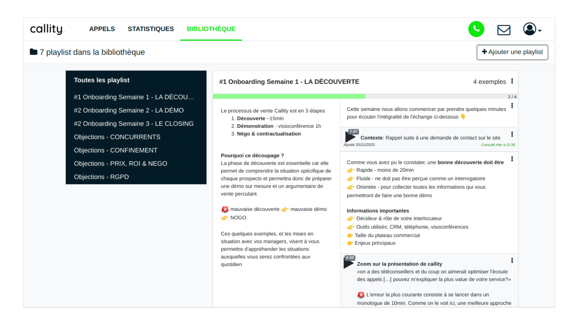Open options menu next to 4 exemples
This screenshot has height=325, width=578.
[512, 81]
